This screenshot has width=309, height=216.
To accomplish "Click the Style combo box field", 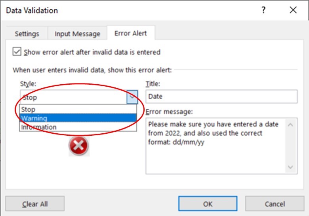I will click(x=73, y=97).
